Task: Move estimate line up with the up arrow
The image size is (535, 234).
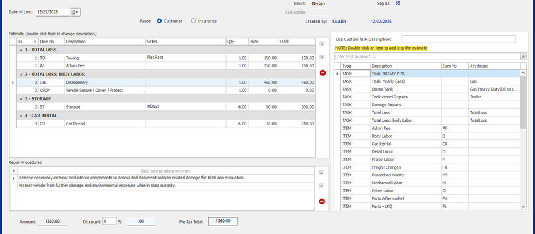Action: [323, 44]
